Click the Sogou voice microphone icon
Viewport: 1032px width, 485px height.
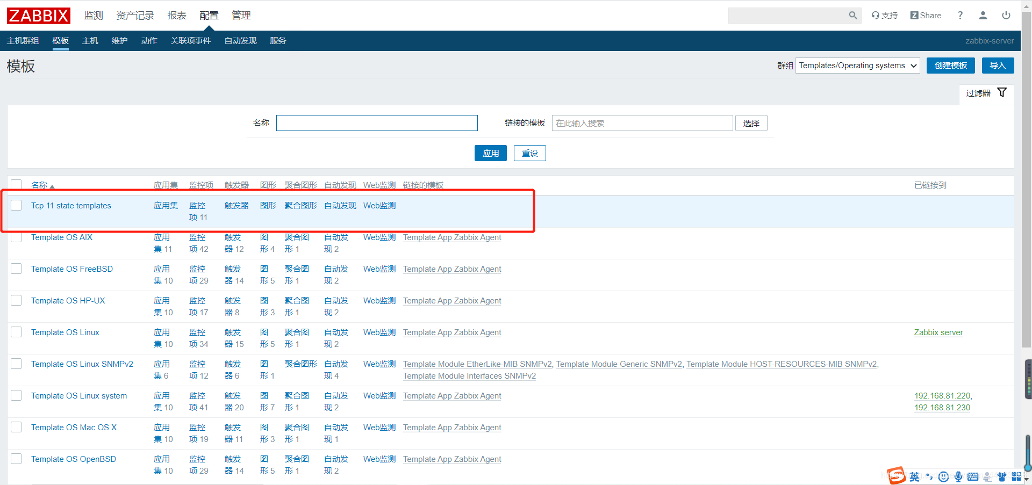958,476
